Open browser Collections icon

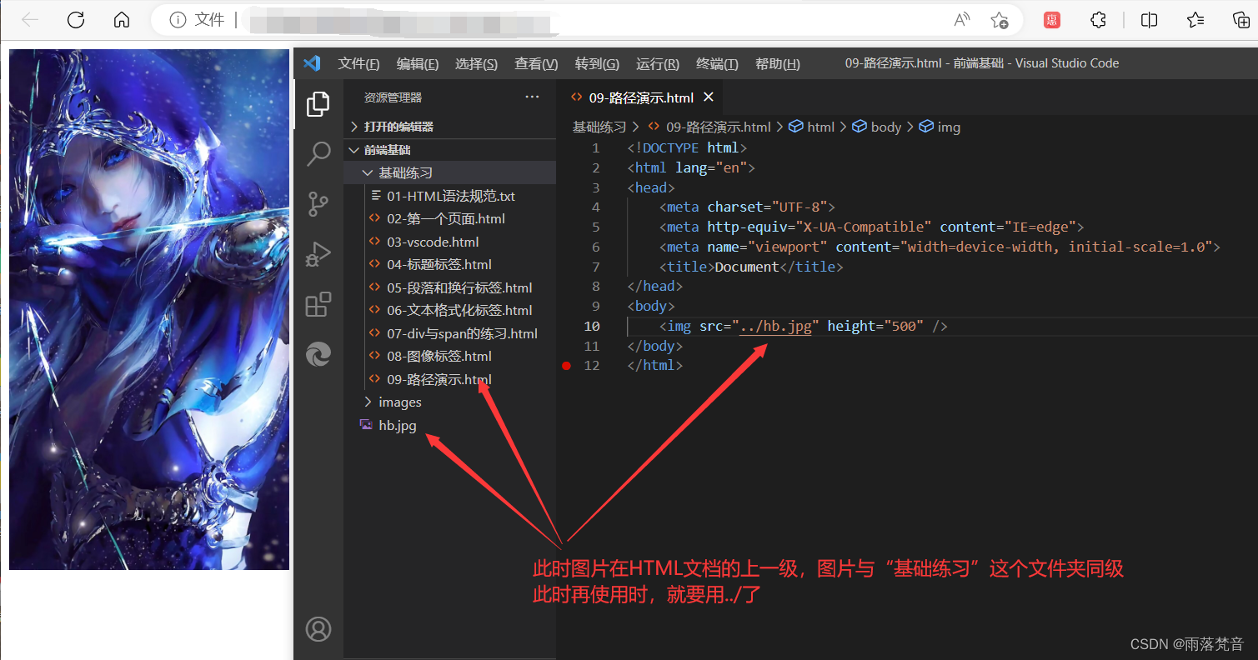click(1242, 20)
